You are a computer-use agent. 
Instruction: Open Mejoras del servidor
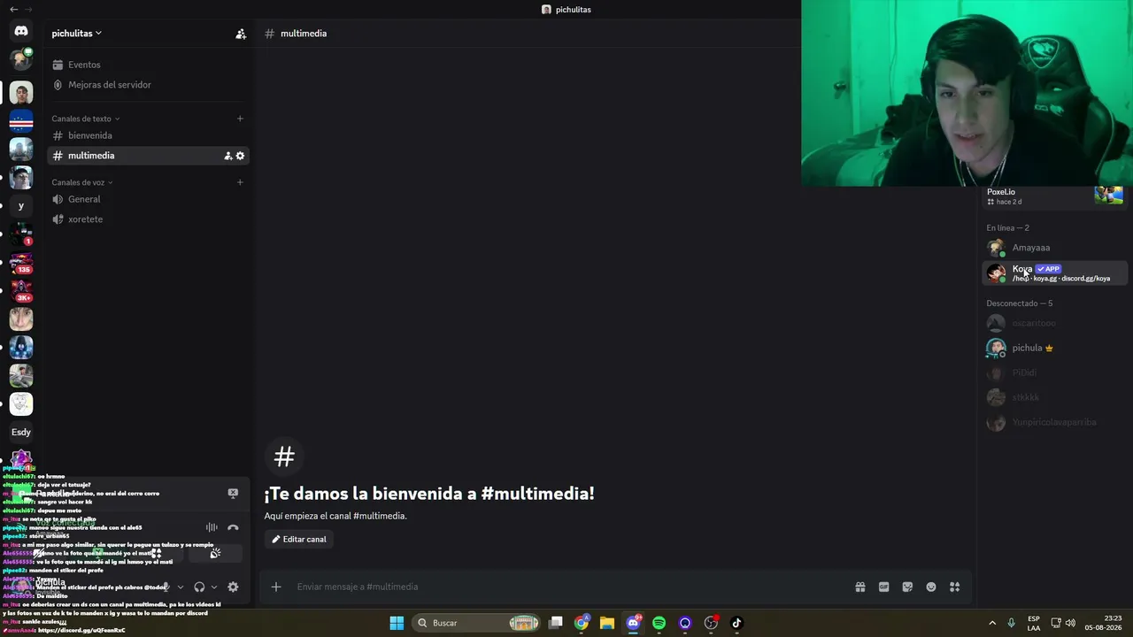(x=148, y=85)
